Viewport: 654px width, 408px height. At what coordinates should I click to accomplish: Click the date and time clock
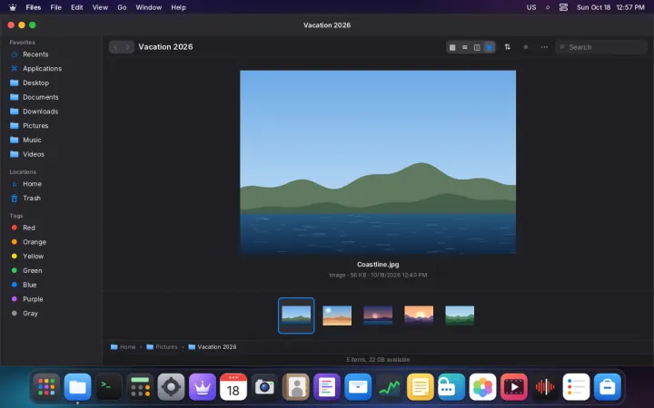tap(610, 7)
